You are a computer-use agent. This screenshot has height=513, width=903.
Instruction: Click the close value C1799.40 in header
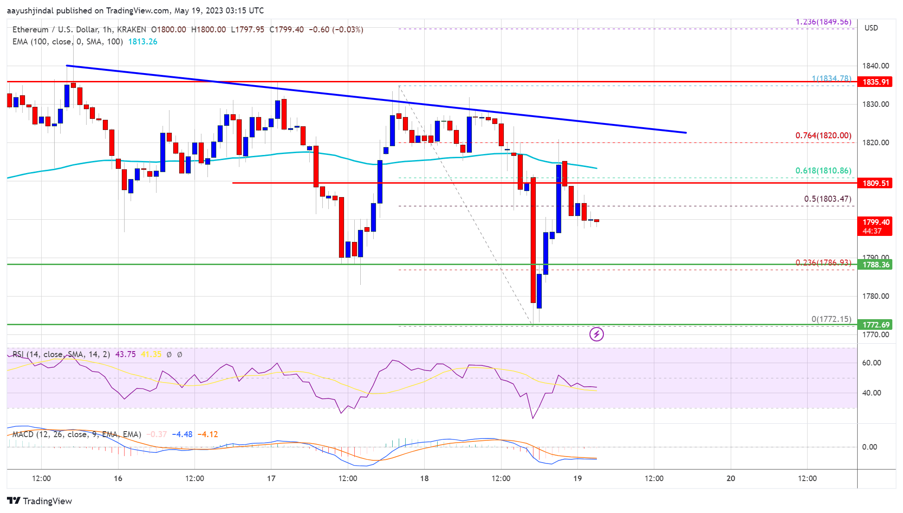287,30
